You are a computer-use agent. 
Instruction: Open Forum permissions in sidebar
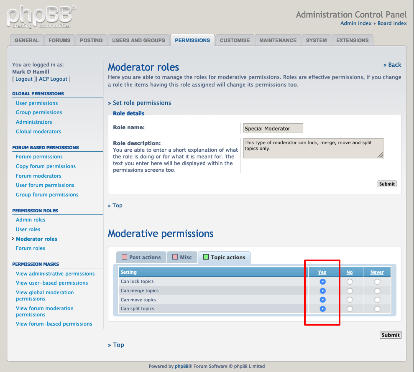pos(39,157)
